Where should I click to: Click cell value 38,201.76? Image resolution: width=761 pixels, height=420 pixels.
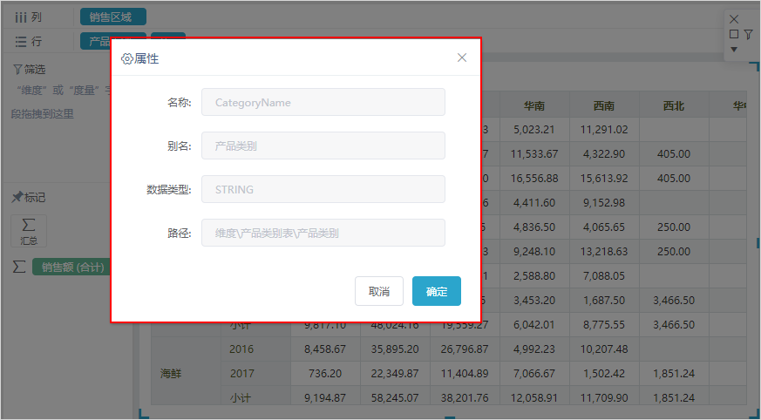(465, 397)
